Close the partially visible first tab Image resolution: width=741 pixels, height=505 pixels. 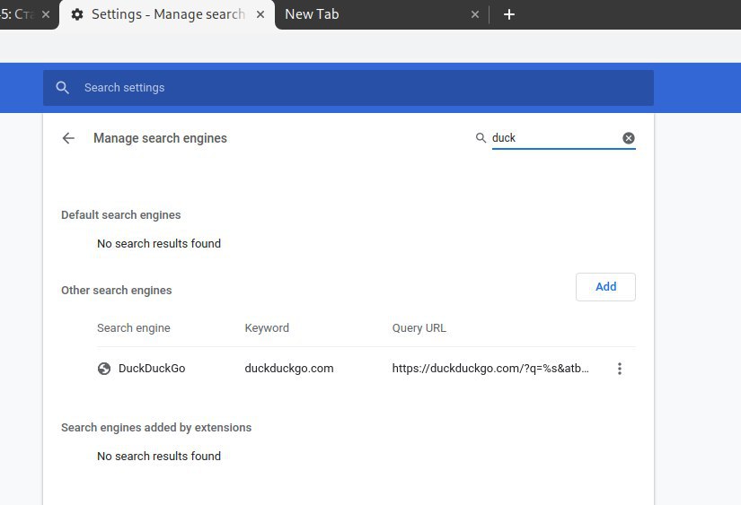click(46, 14)
